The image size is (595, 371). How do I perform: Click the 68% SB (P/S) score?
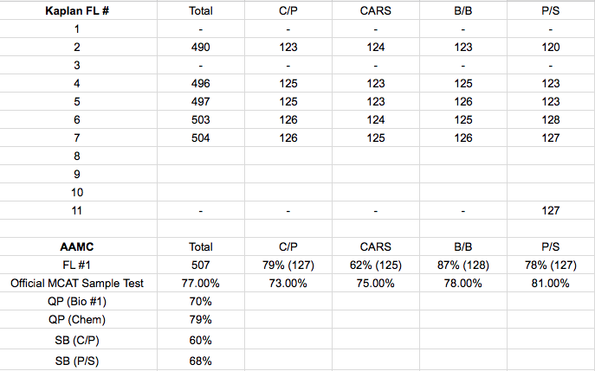pos(201,361)
